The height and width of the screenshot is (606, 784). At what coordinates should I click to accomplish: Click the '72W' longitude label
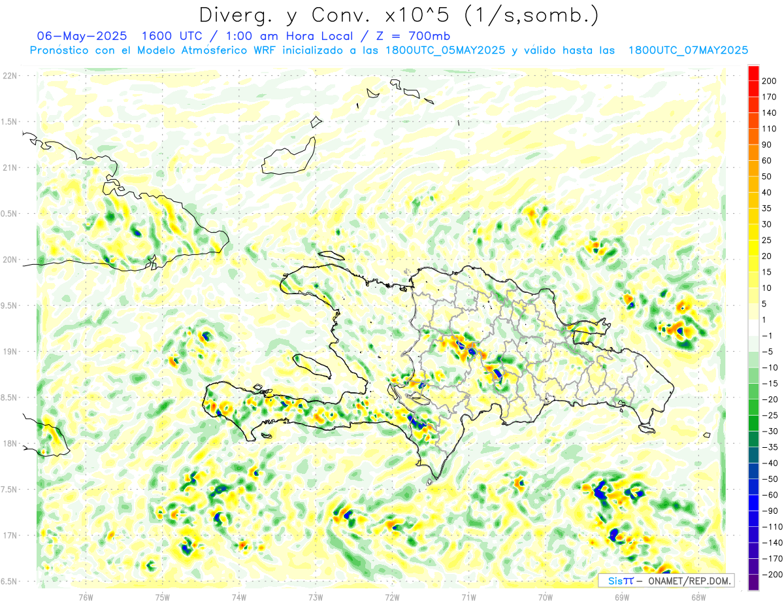click(x=392, y=597)
